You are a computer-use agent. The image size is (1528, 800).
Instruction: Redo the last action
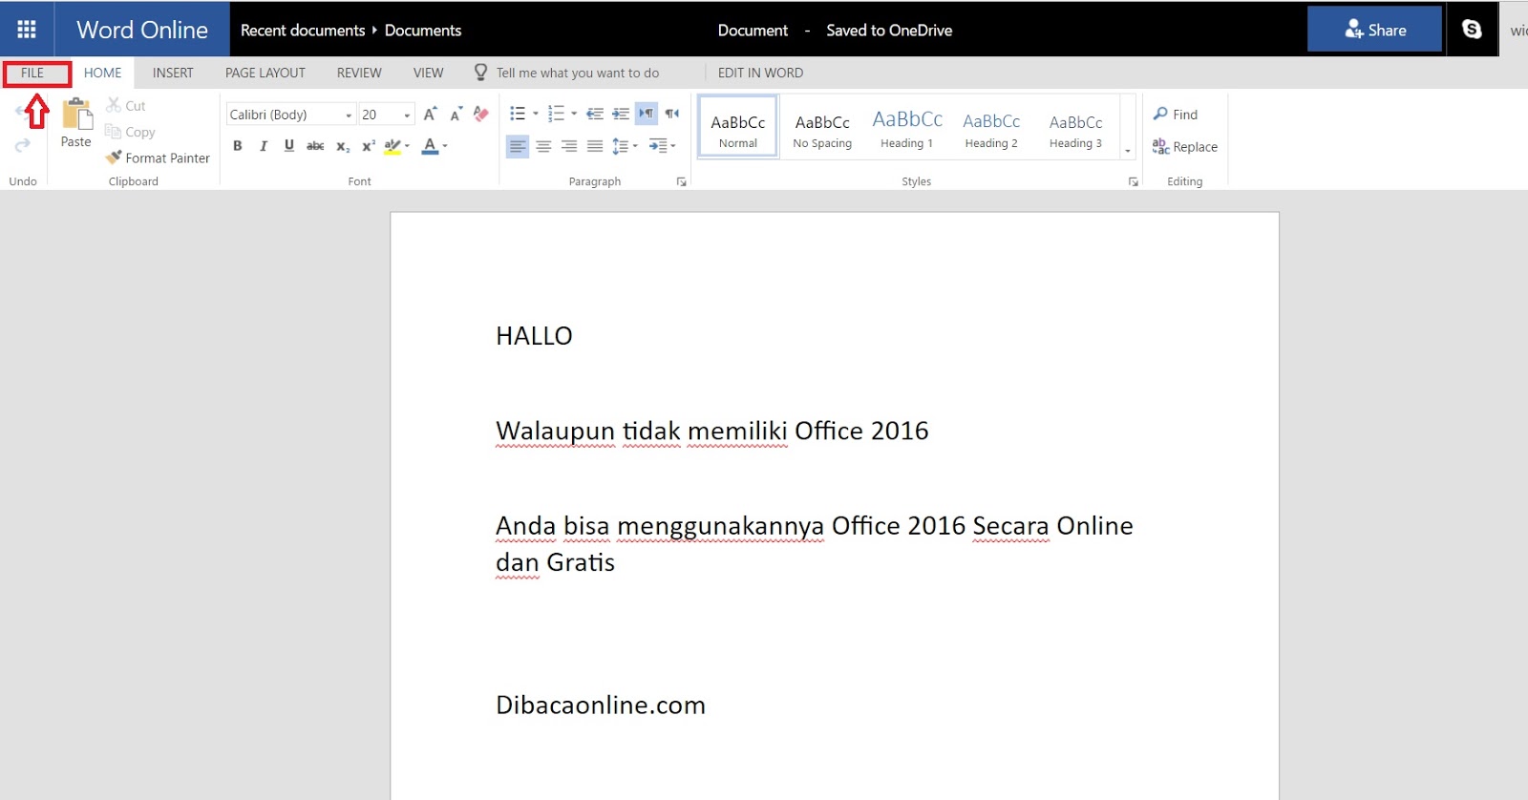(x=23, y=145)
